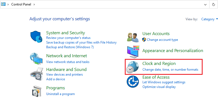Open View devices and printers link
This screenshot has width=218, height=103.
pyautogui.click(x=64, y=75)
